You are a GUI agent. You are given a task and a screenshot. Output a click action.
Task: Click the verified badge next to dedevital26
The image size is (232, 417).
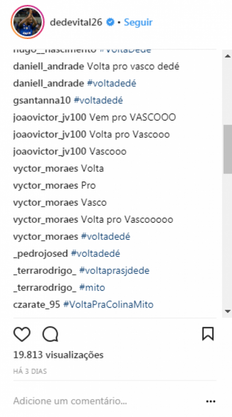point(110,22)
